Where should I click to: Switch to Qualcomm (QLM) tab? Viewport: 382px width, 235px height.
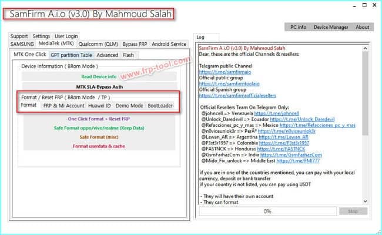[98, 44]
